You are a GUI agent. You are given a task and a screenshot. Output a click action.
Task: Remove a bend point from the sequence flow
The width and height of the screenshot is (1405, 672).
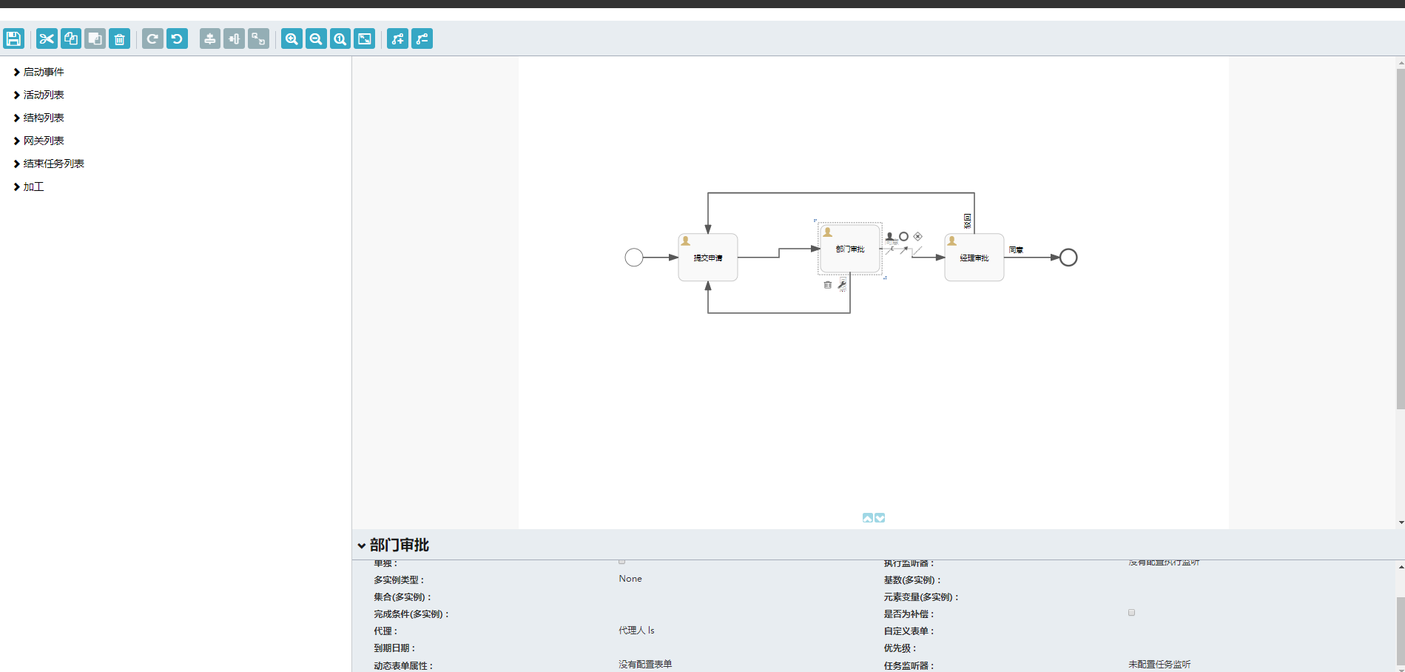point(422,38)
